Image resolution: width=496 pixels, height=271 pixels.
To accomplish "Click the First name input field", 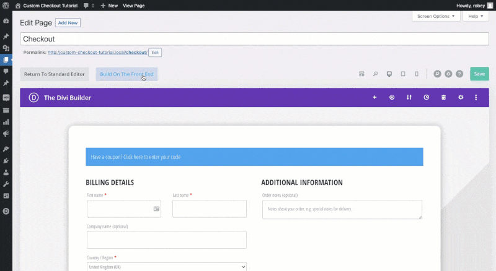I will (124, 209).
